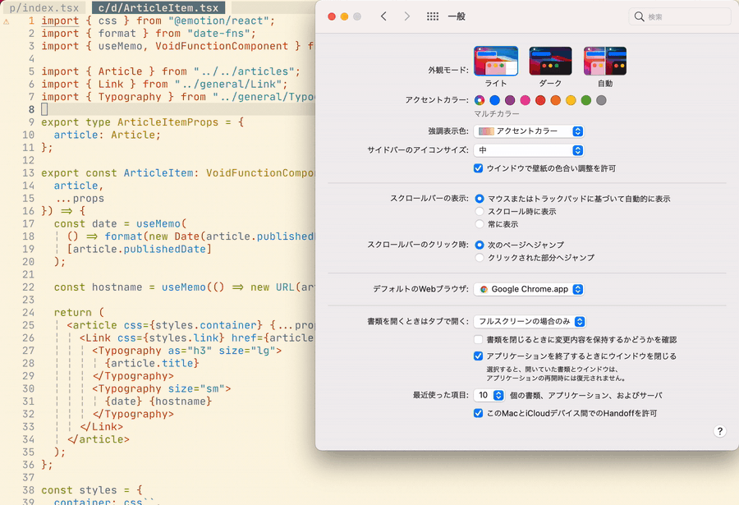
Task: Click VoidFunctionComponent on line 3
Action: 222,46
